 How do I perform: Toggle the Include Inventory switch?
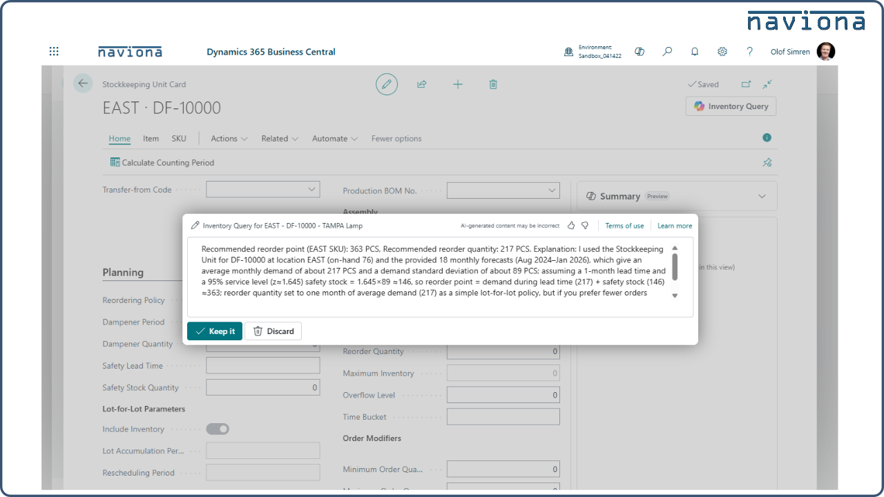click(218, 429)
